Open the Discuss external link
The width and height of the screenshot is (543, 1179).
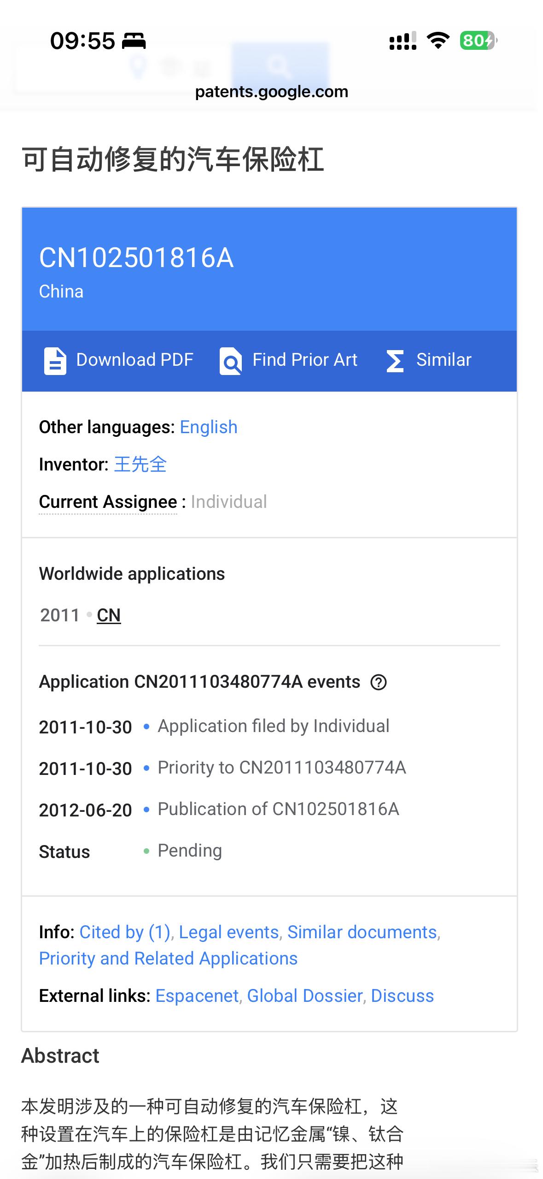point(403,996)
